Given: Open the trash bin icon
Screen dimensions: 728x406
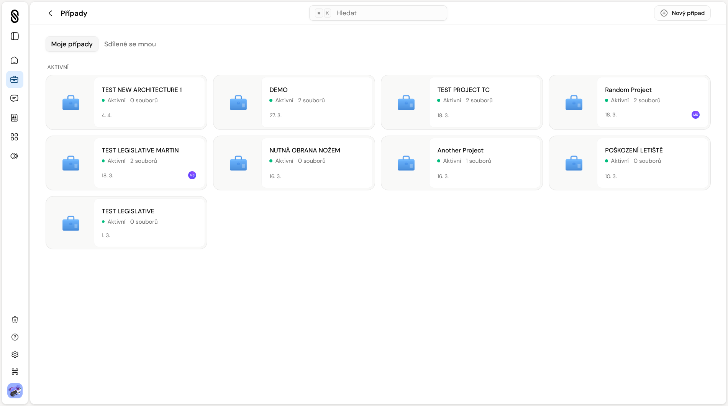Looking at the screenshot, I should coord(15,320).
